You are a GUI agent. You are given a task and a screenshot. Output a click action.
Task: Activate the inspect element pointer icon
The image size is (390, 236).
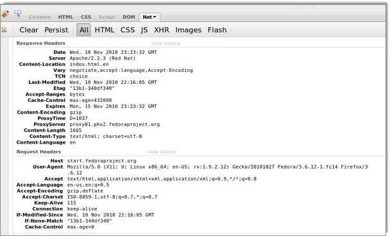18,13
